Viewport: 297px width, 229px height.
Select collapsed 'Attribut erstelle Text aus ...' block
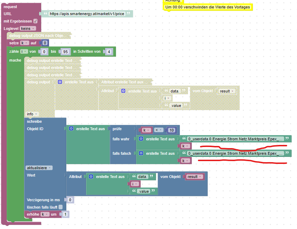pos(125,82)
